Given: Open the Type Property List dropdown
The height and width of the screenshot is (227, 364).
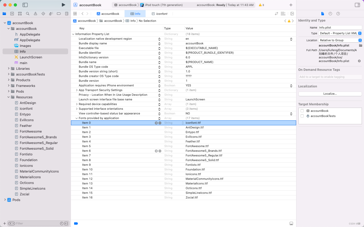Looking at the screenshot, I should pos(340,33).
